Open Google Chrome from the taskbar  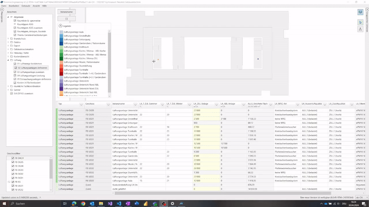[83, 203]
